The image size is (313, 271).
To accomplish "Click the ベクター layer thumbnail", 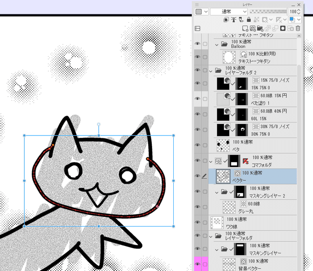I will (x=223, y=177).
